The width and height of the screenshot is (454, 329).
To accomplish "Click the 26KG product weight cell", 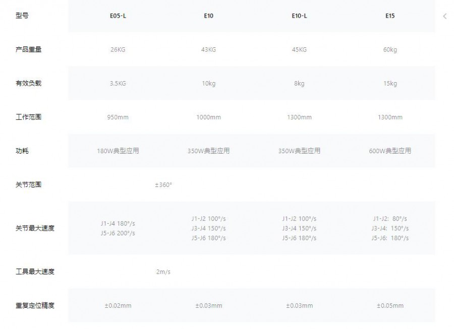I will [118, 50].
